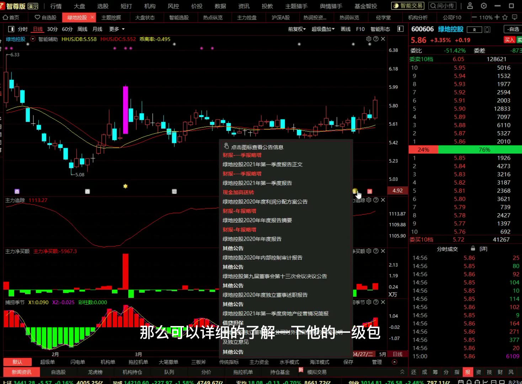Open the 智能交易 smart trading button
Image resolution: width=522 pixels, height=384 pixels.
[408, 6]
